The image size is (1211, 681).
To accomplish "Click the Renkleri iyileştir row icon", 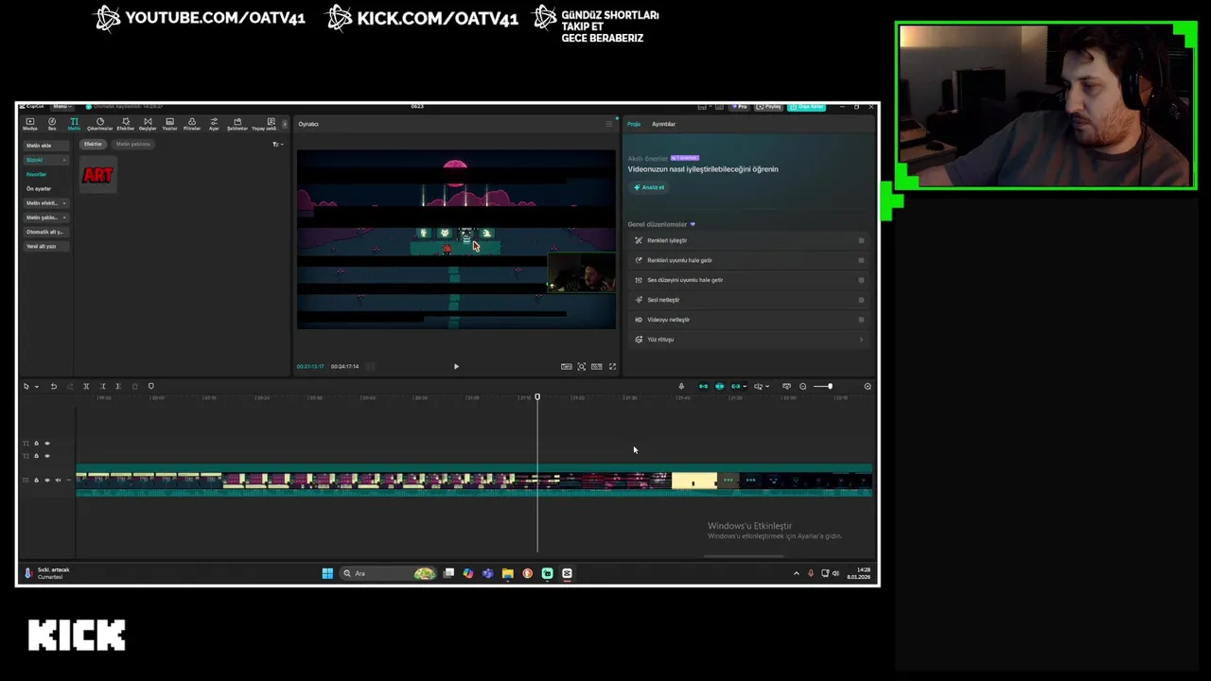I will point(639,240).
